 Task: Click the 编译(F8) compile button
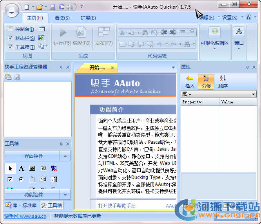82,36
